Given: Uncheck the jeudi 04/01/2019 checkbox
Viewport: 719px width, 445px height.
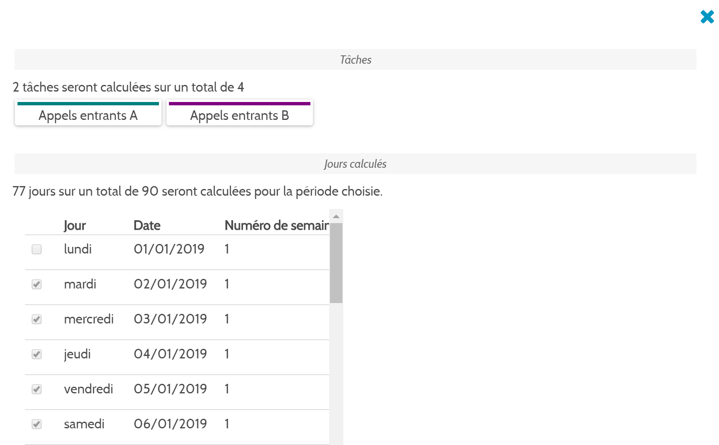Looking at the screenshot, I should (x=37, y=354).
